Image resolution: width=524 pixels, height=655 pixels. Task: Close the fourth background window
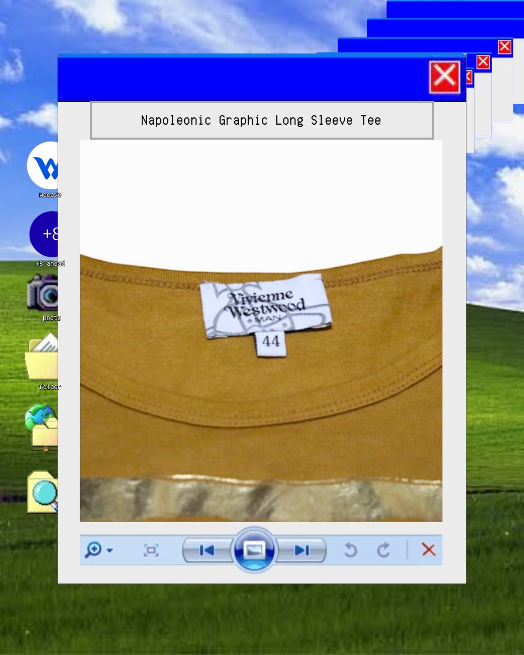(505, 47)
